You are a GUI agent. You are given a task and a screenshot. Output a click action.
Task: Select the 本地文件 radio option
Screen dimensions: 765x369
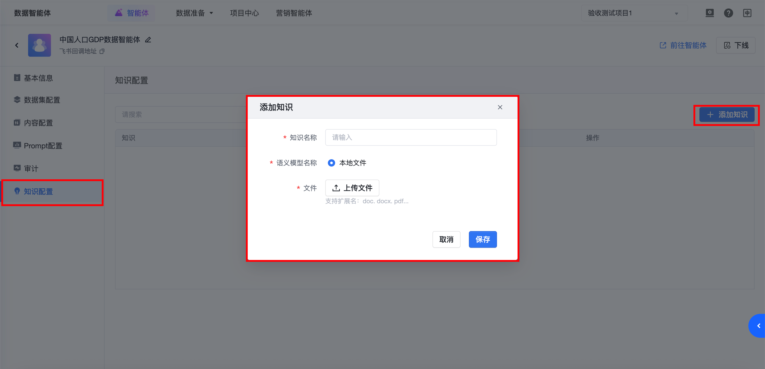click(x=331, y=163)
